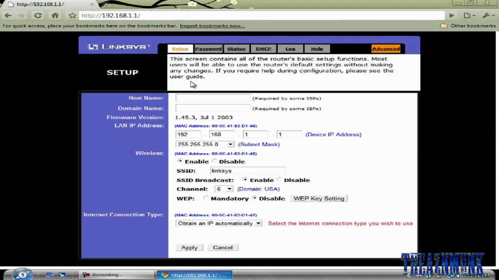Open the Windows Start orb
The height and width of the screenshot is (280, 499).
pyautogui.click(x=22, y=274)
